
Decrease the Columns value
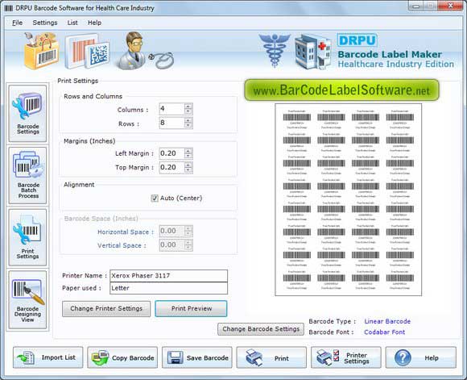188,111
